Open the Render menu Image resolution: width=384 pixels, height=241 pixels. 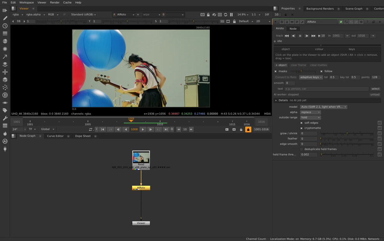[x=55, y=3]
